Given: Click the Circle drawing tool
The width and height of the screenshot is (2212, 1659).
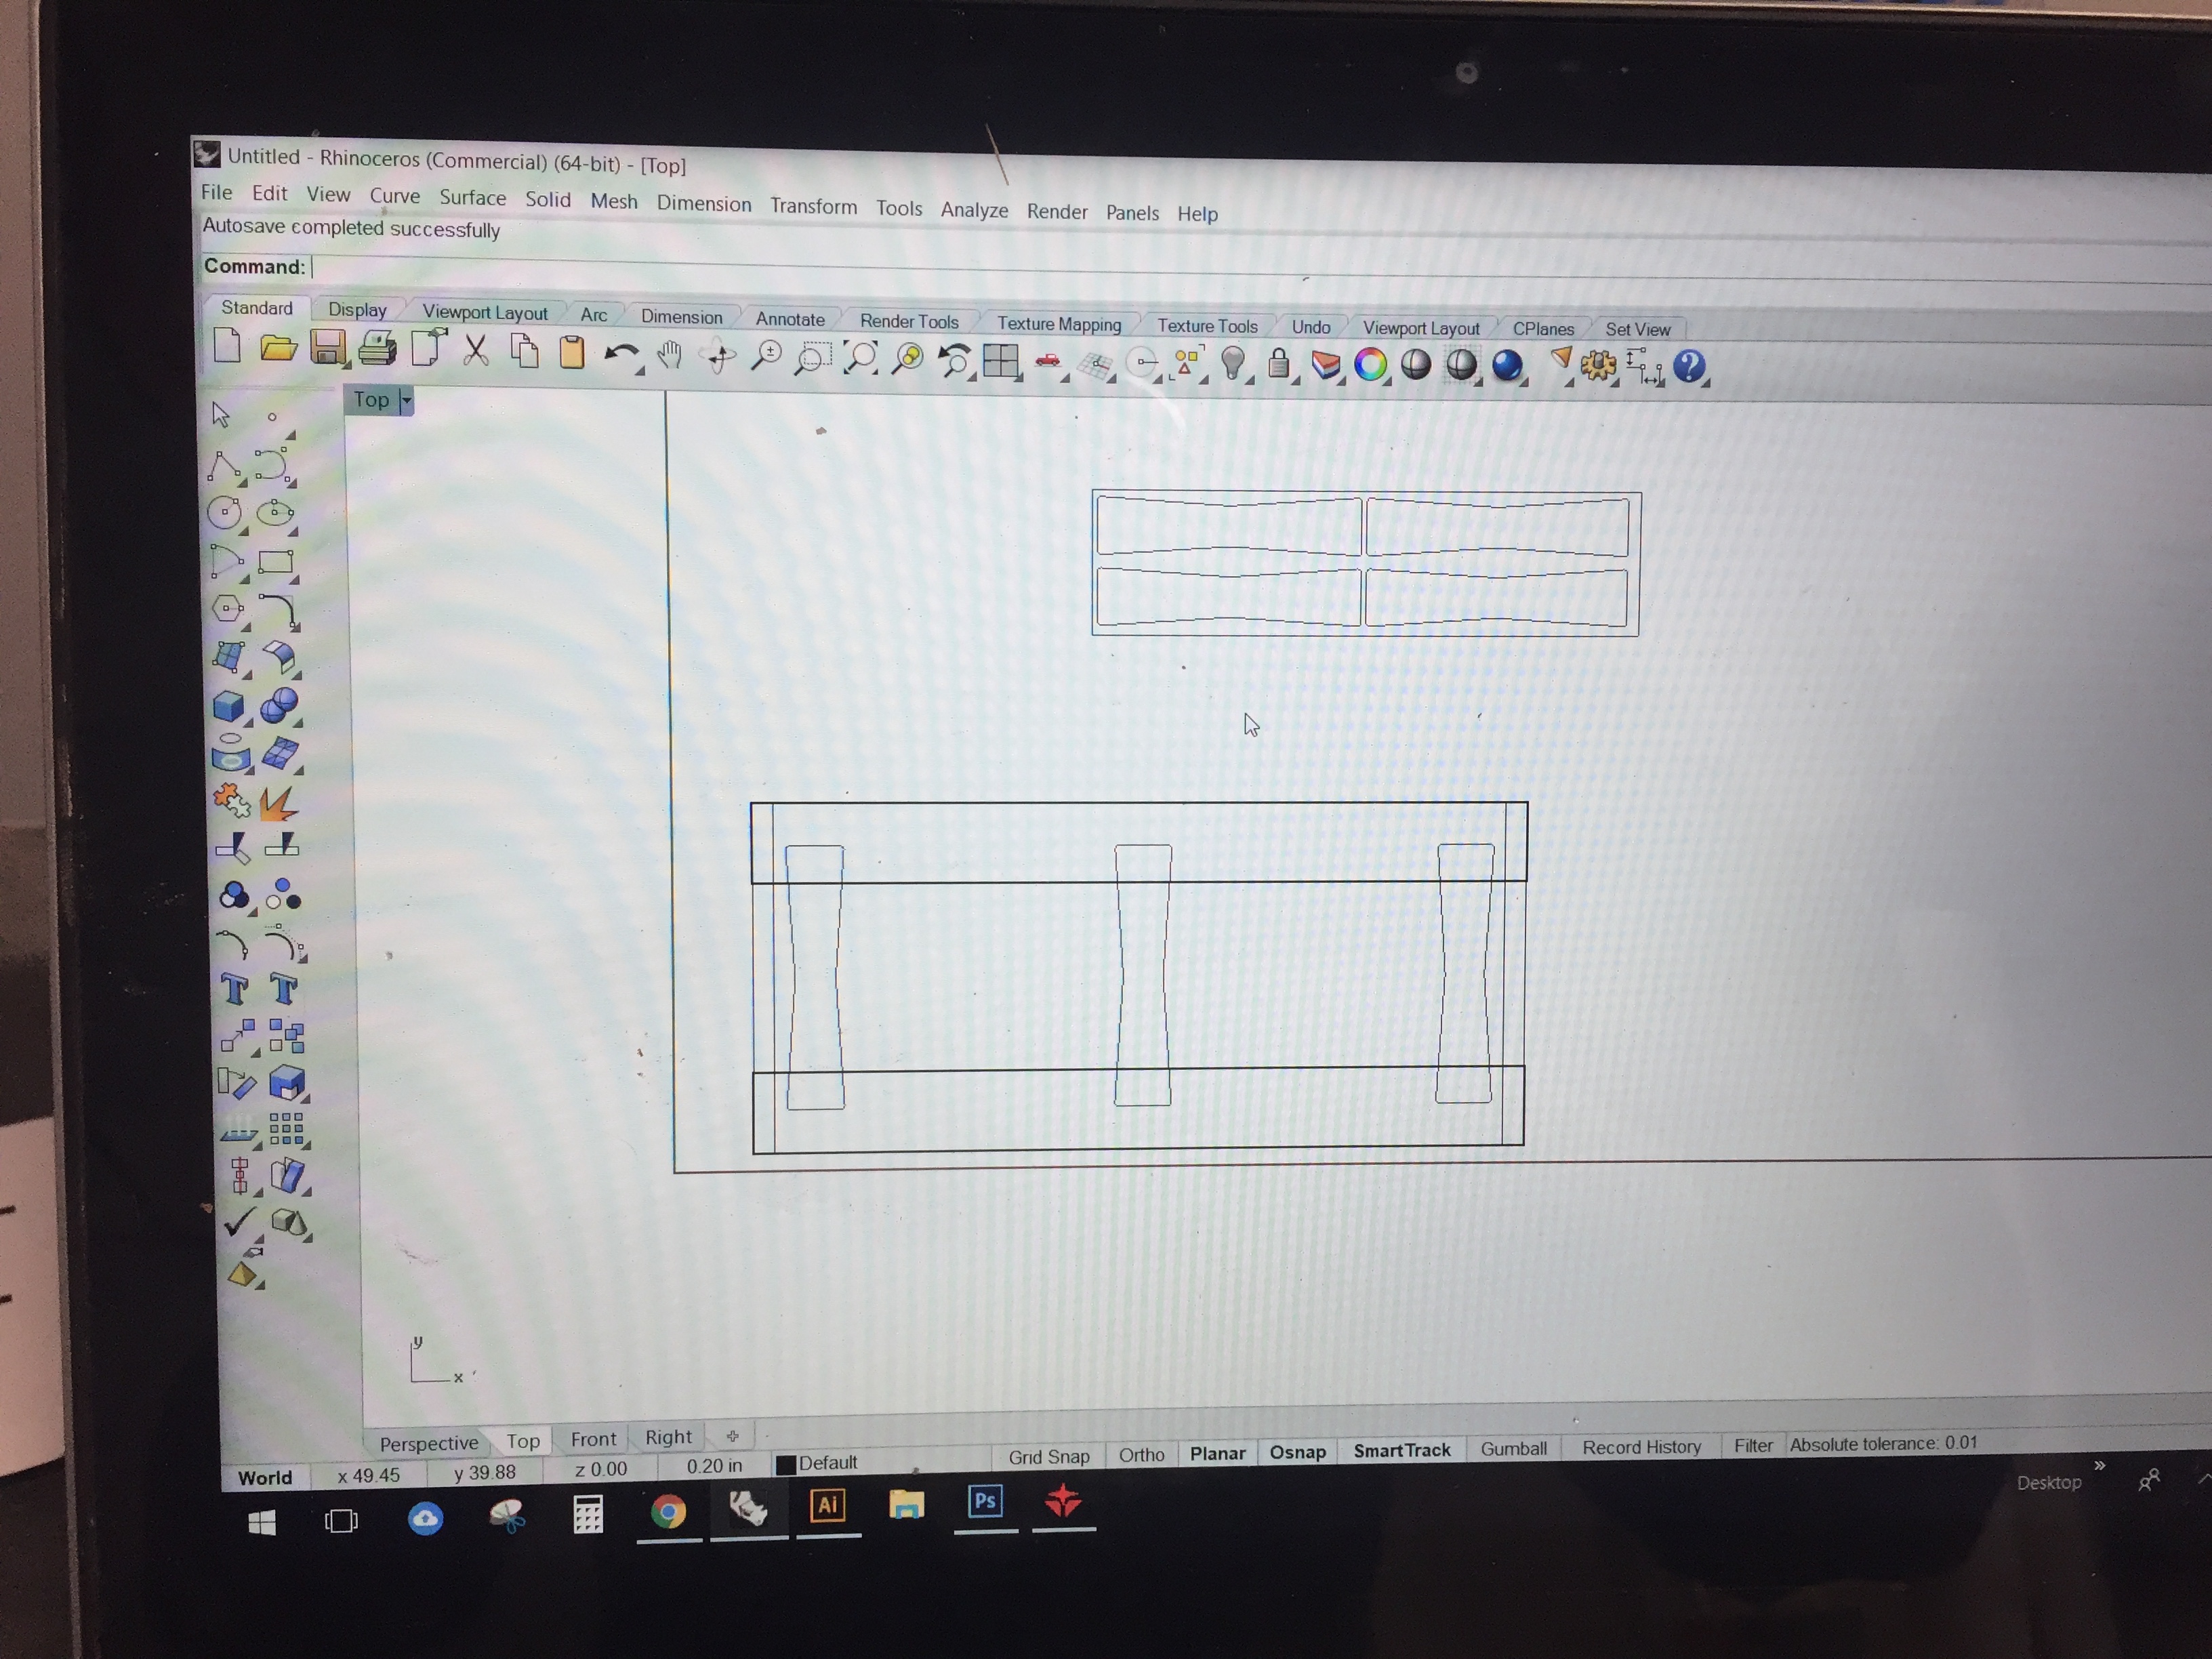Looking at the screenshot, I should (x=224, y=513).
